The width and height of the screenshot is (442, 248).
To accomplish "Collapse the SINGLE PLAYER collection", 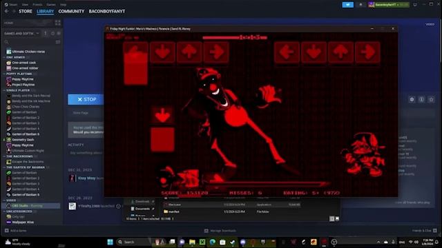I will point(4,90).
